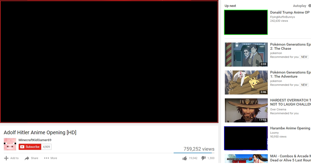
Task: Click the 759,252 views count
Action: pyautogui.click(x=199, y=149)
